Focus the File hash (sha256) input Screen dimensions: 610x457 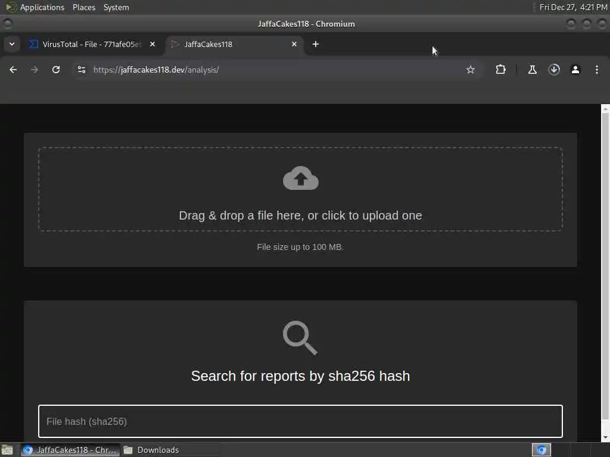click(x=300, y=421)
